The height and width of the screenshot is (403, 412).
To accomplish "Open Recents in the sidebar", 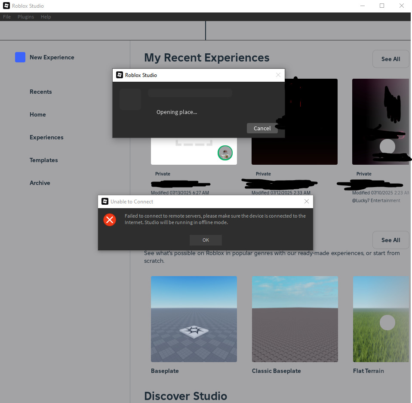I will 41,92.
